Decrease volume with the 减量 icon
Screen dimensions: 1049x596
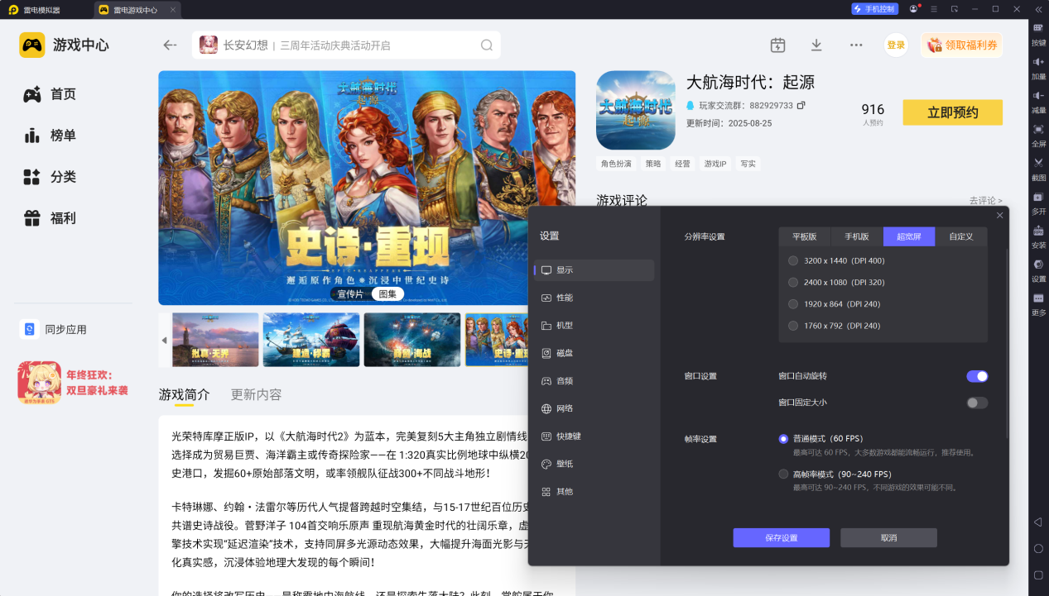tap(1038, 102)
